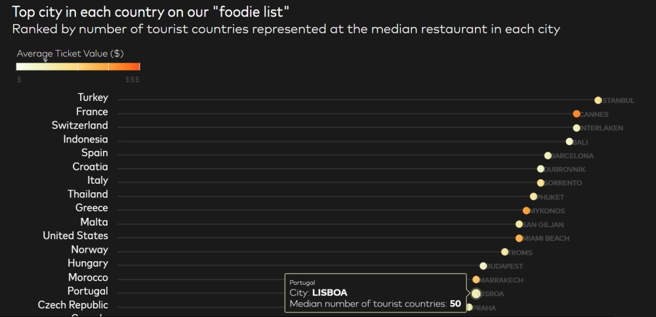The image size is (656, 317).
Task: Click the Interlaken marker on Switzerland row
Action: click(577, 128)
